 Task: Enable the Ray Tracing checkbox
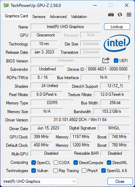(x=55, y=171)
